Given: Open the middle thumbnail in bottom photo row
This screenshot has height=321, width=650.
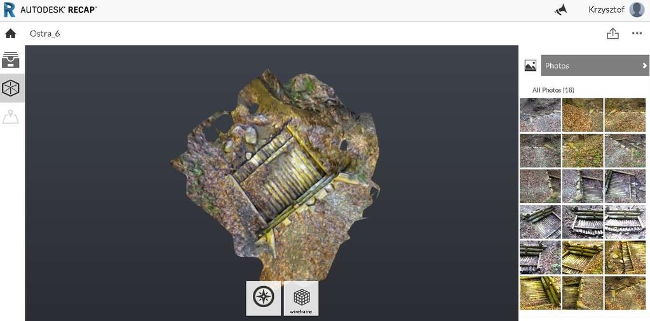Looking at the screenshot, I should [x=583, y=293].
